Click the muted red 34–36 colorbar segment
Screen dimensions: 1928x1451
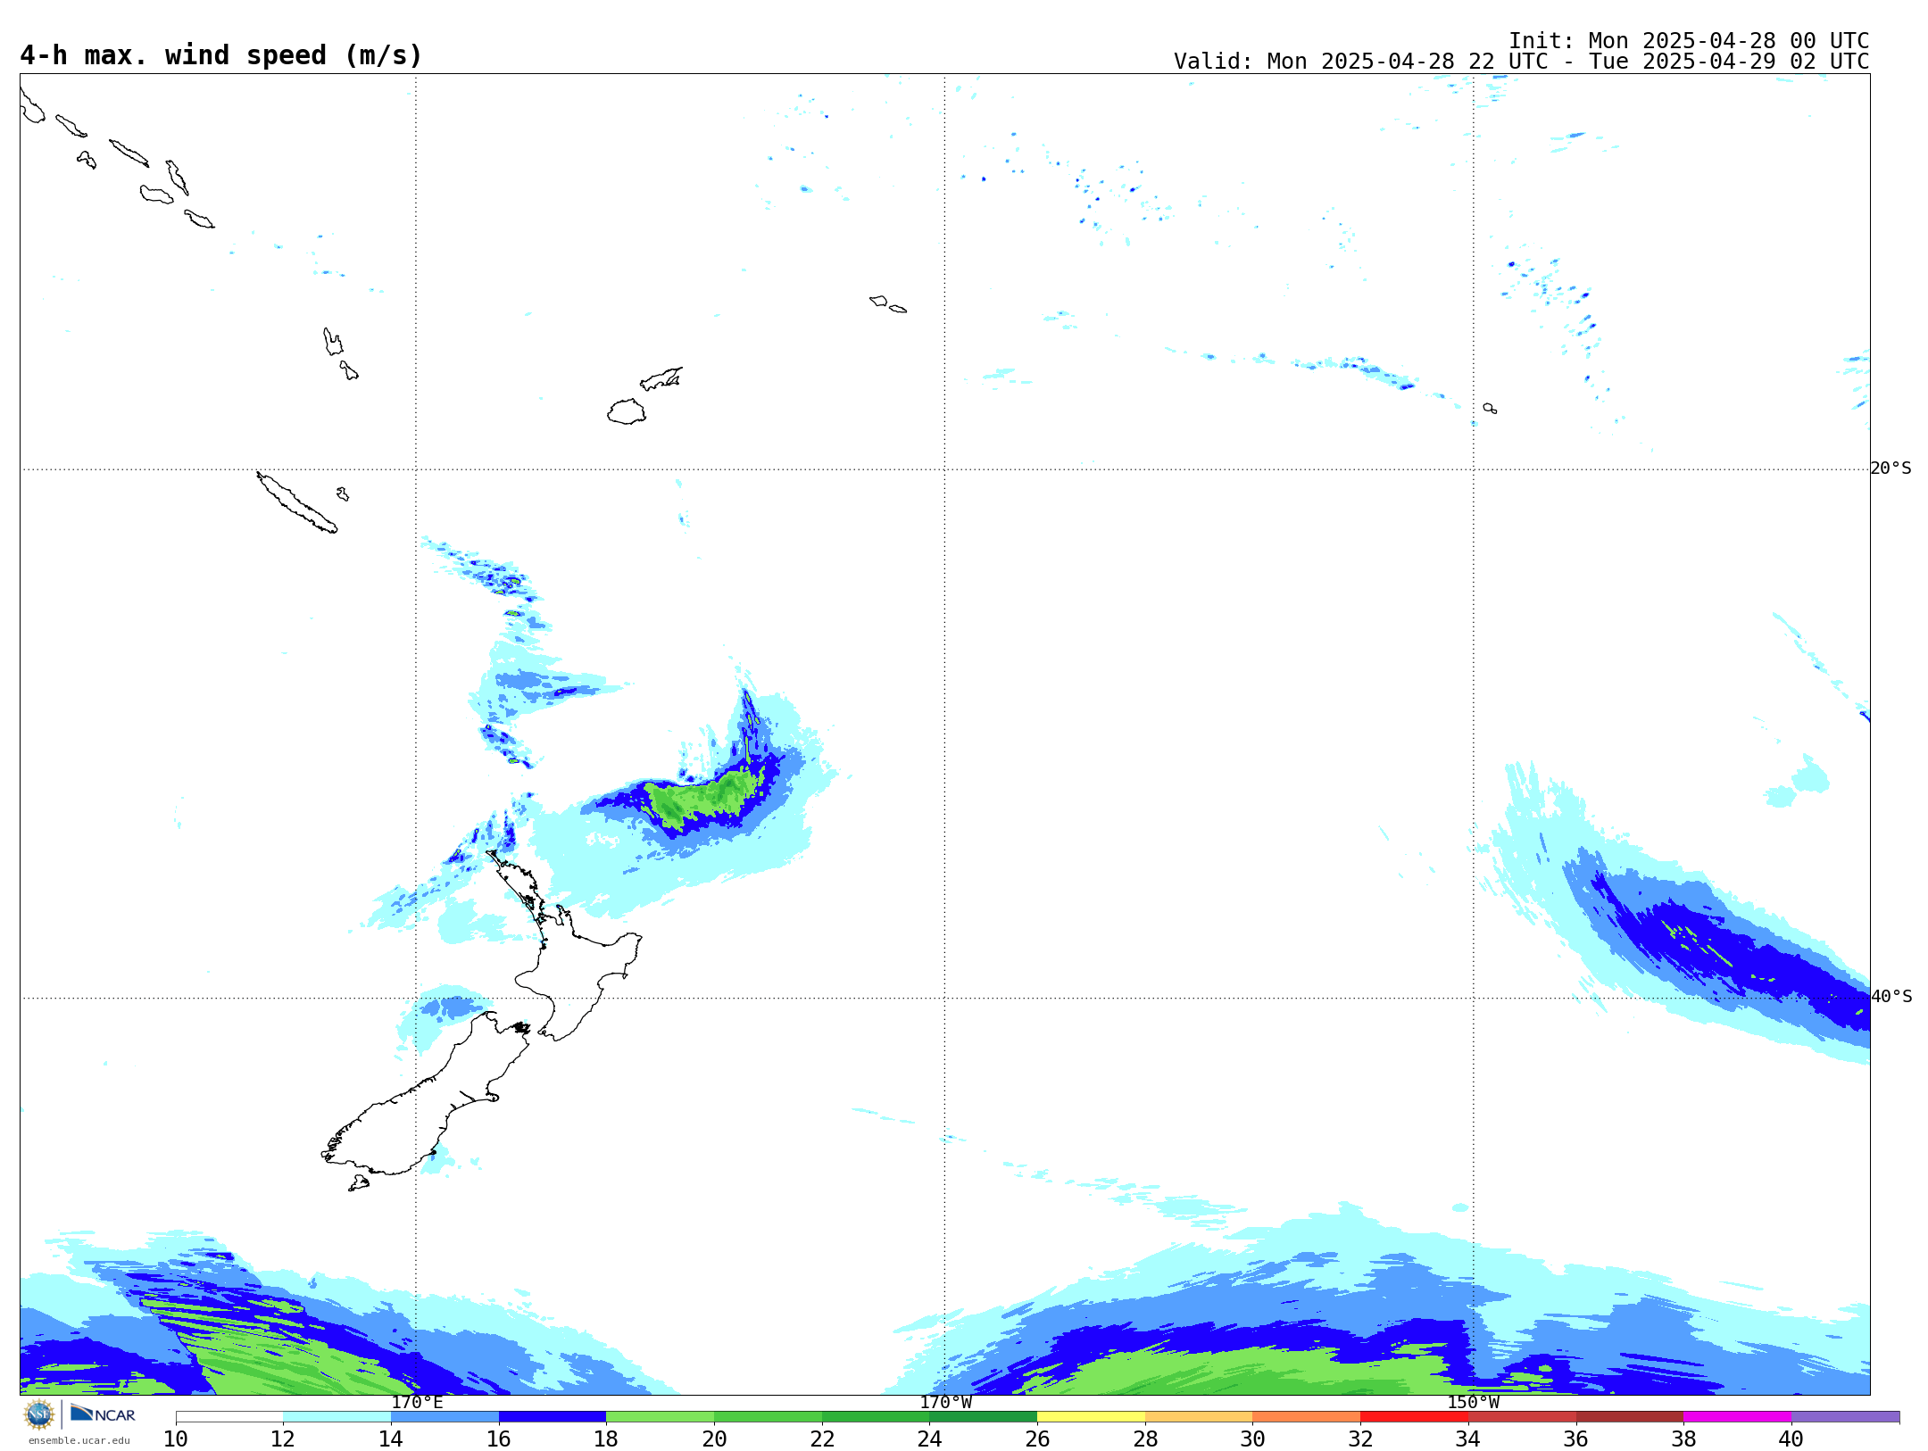[x=1522, y=1417]
